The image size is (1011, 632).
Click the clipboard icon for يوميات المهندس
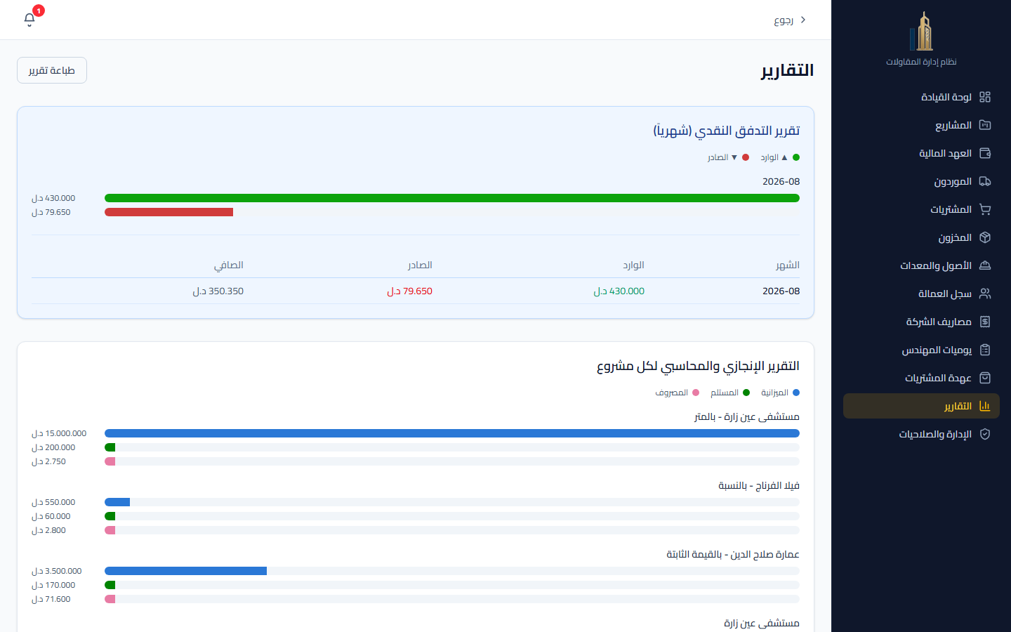985,350
